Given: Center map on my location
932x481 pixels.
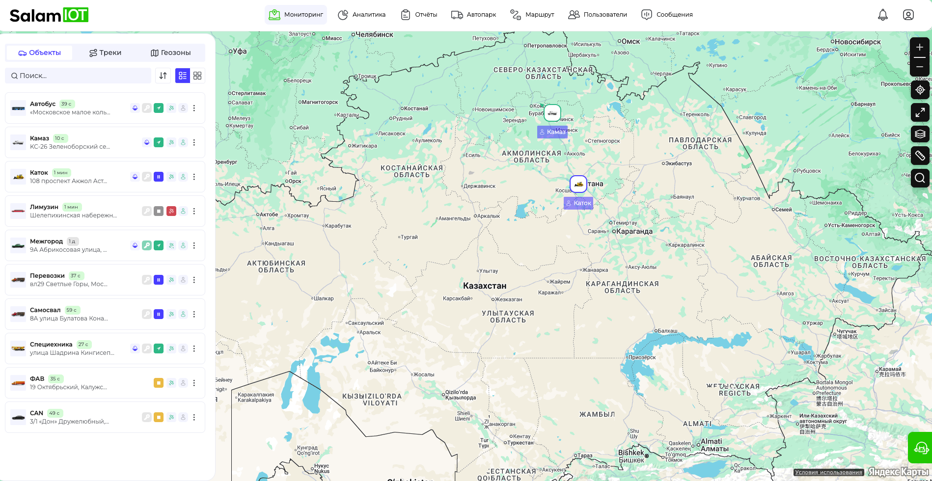Looking at the screenshot, I should click(920, 90).
